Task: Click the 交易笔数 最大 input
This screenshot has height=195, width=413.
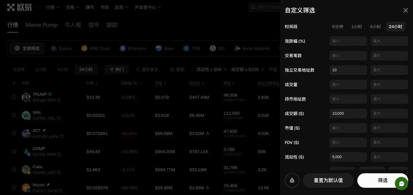Action: tap(389, 55)
